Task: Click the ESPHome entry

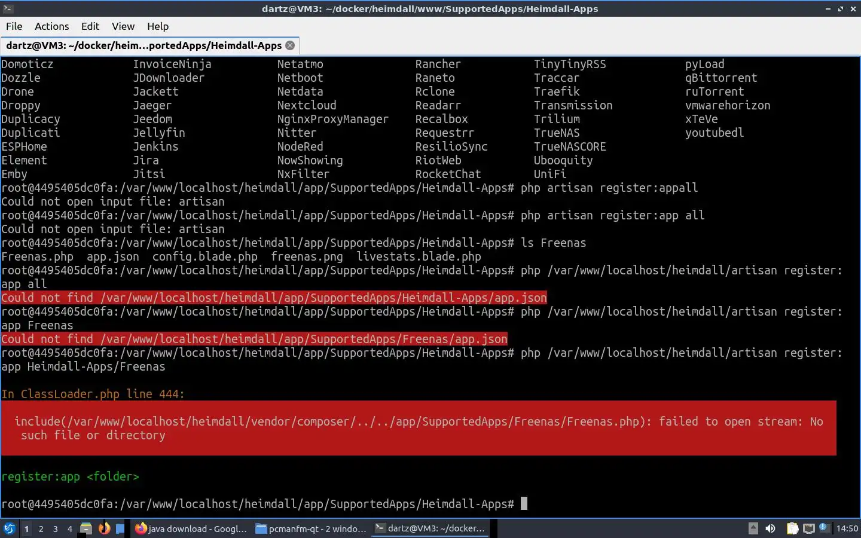Action: pos(24,146)
